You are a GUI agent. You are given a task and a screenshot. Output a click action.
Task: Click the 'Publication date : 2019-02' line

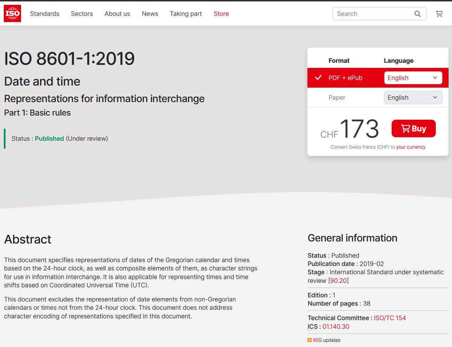pos(346,264)
